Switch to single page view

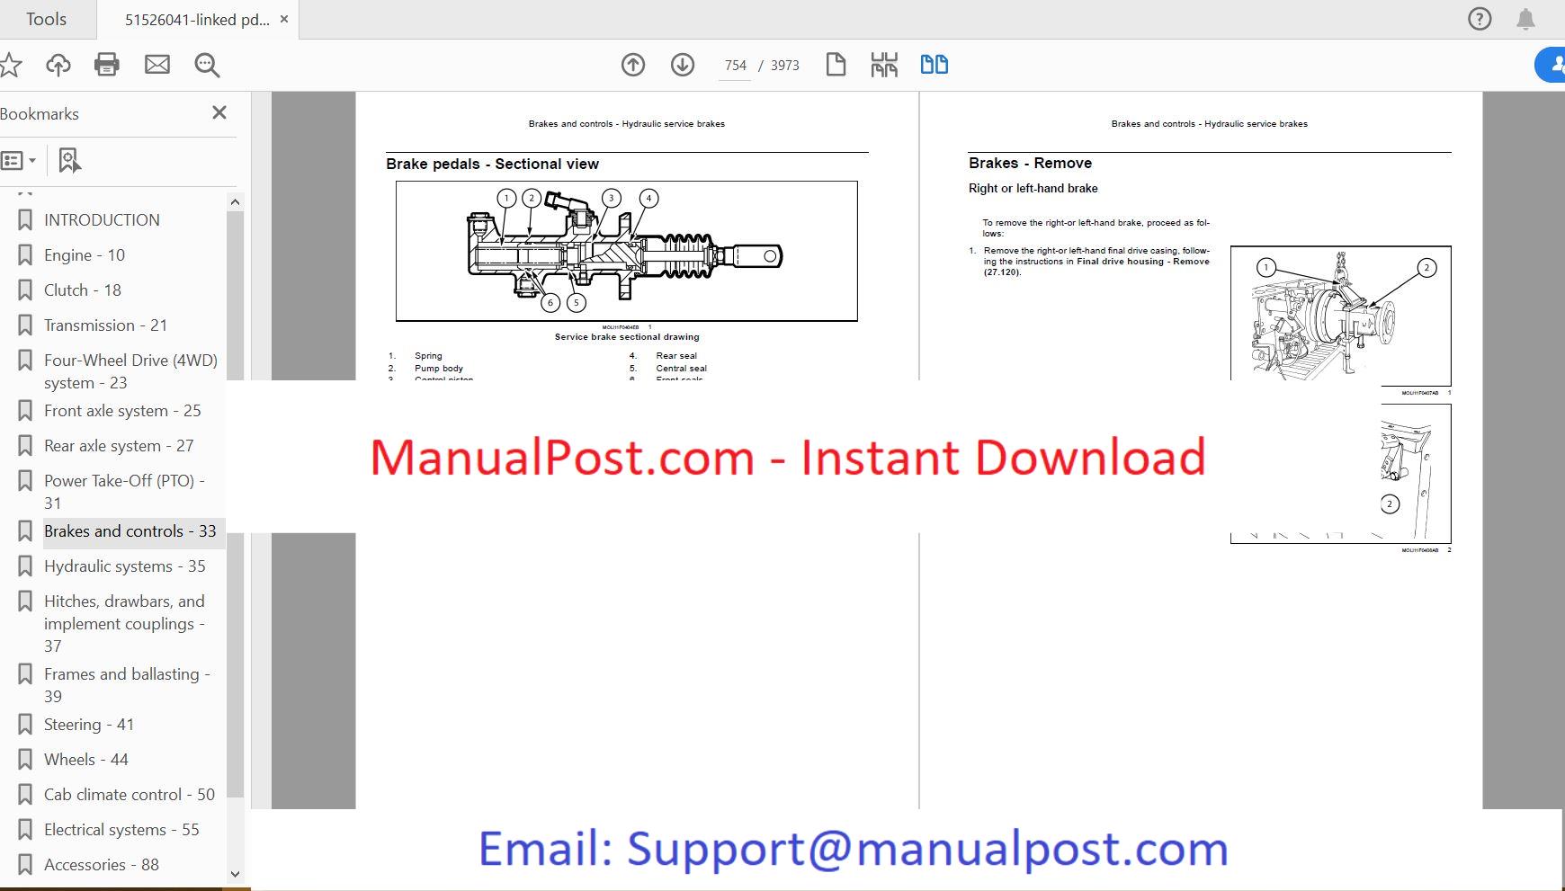click(x=836, y=65)
